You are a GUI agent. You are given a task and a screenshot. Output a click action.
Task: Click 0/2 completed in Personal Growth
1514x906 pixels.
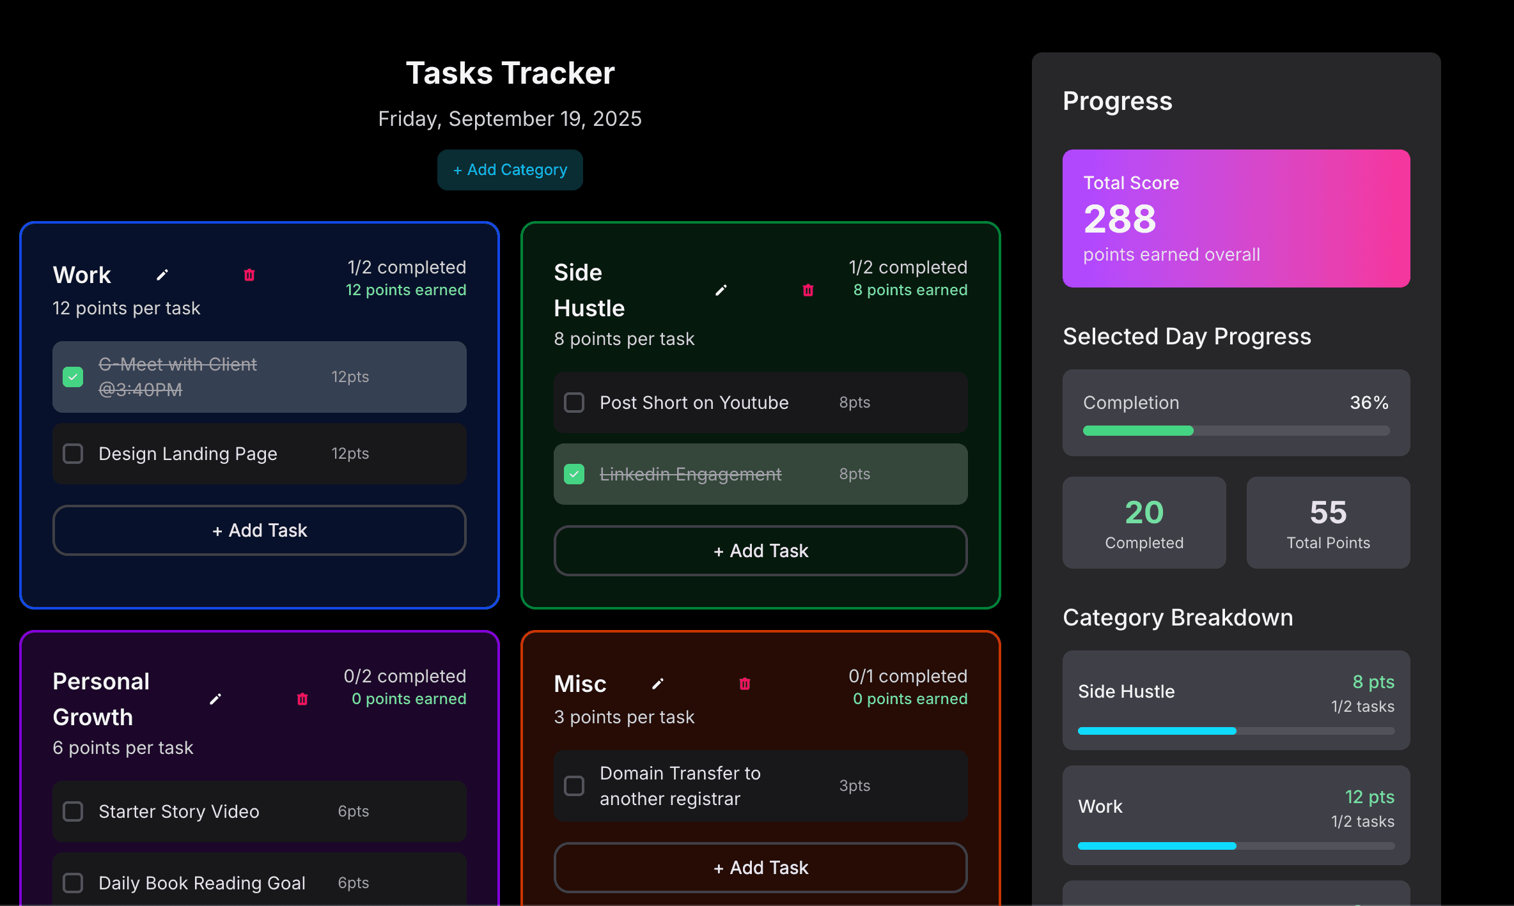tap(405, 676)
